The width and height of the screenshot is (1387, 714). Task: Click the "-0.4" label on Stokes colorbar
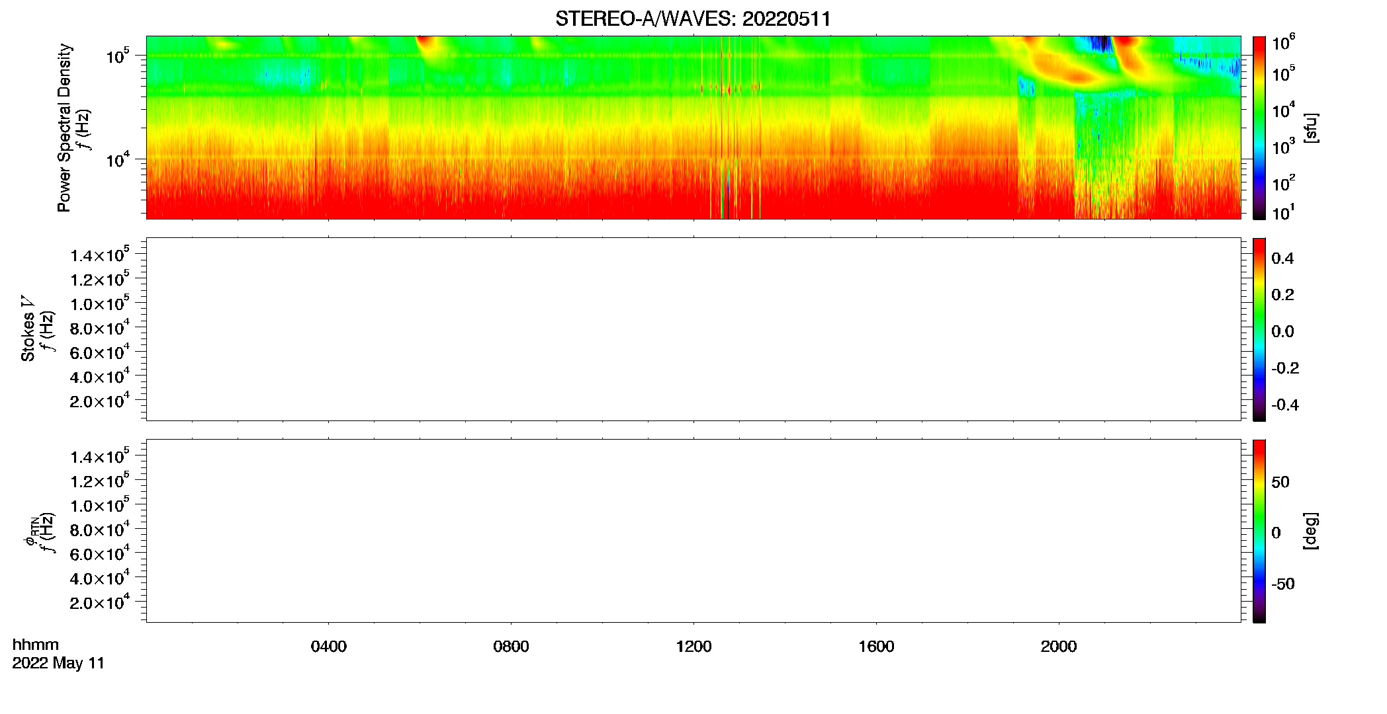tap(1285, 405)
